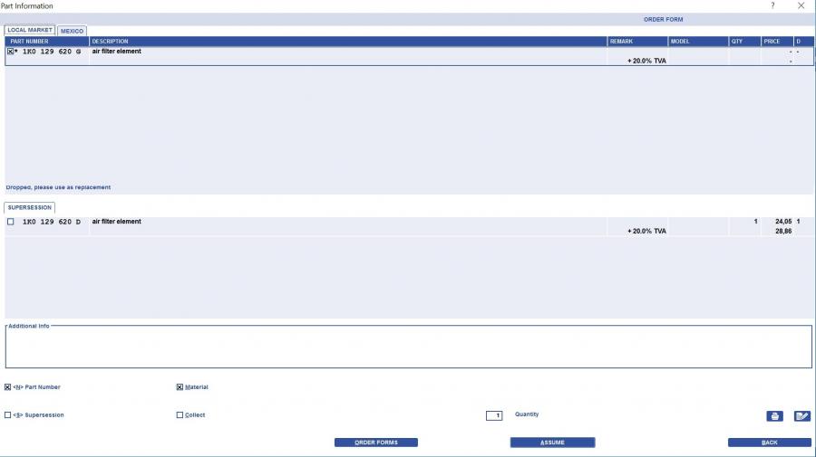Enable the Supersession checkbox option
816x457 pixels.
8,415
